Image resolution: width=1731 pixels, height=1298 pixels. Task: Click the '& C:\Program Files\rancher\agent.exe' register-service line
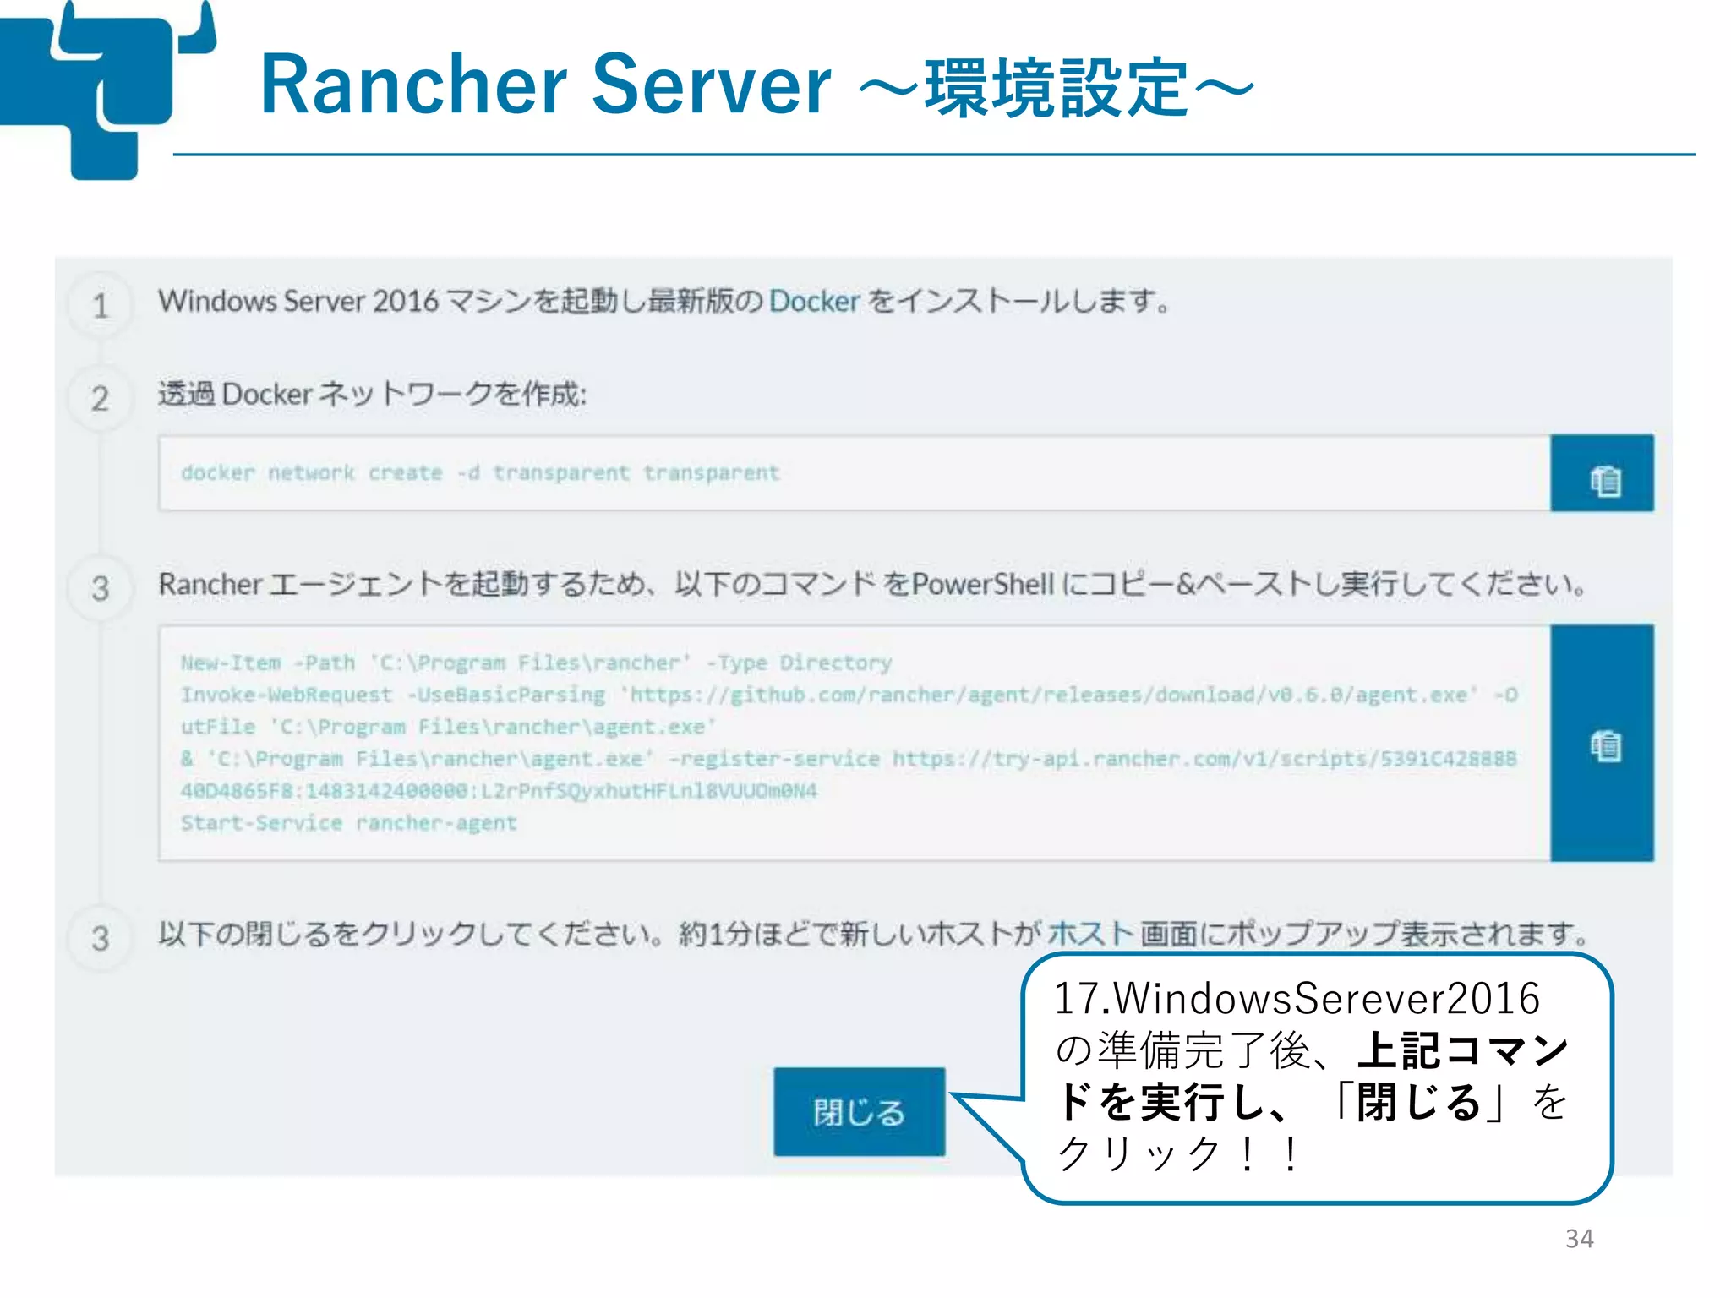click(x=849, y=759)
